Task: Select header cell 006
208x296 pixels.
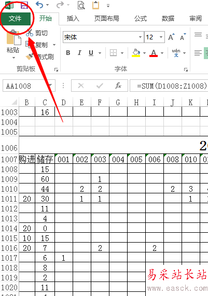Action: point(155,159)
